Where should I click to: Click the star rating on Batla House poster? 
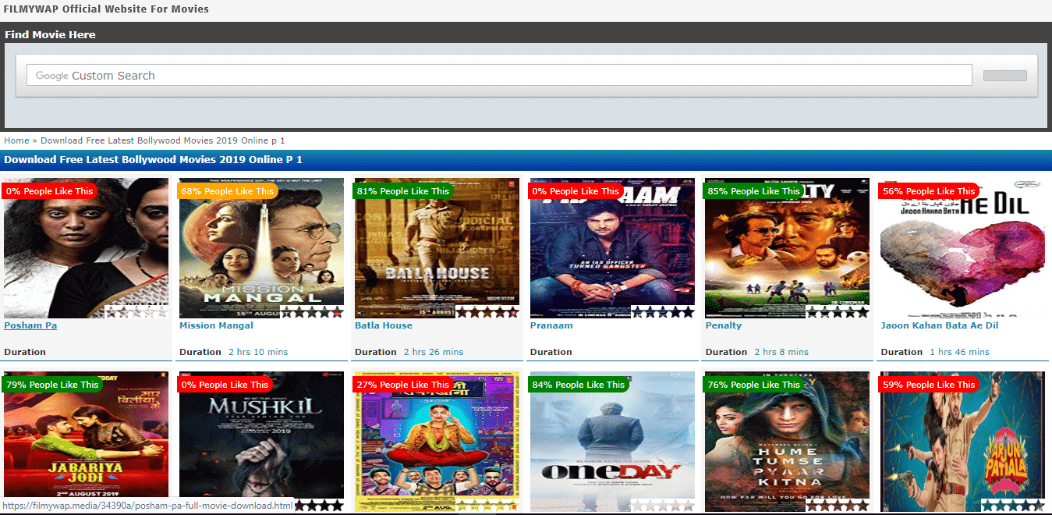pos(487,312)
